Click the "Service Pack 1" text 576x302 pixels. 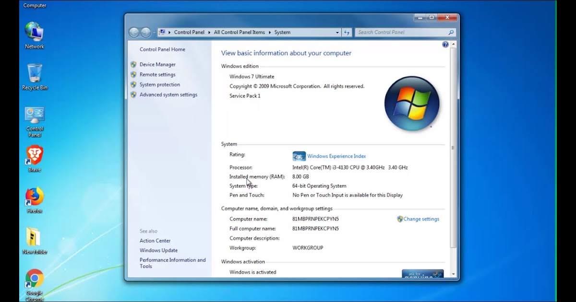pos(245,96)
